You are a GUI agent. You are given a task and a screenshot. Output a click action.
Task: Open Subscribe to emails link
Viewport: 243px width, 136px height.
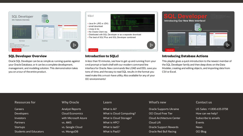[208, 118]
